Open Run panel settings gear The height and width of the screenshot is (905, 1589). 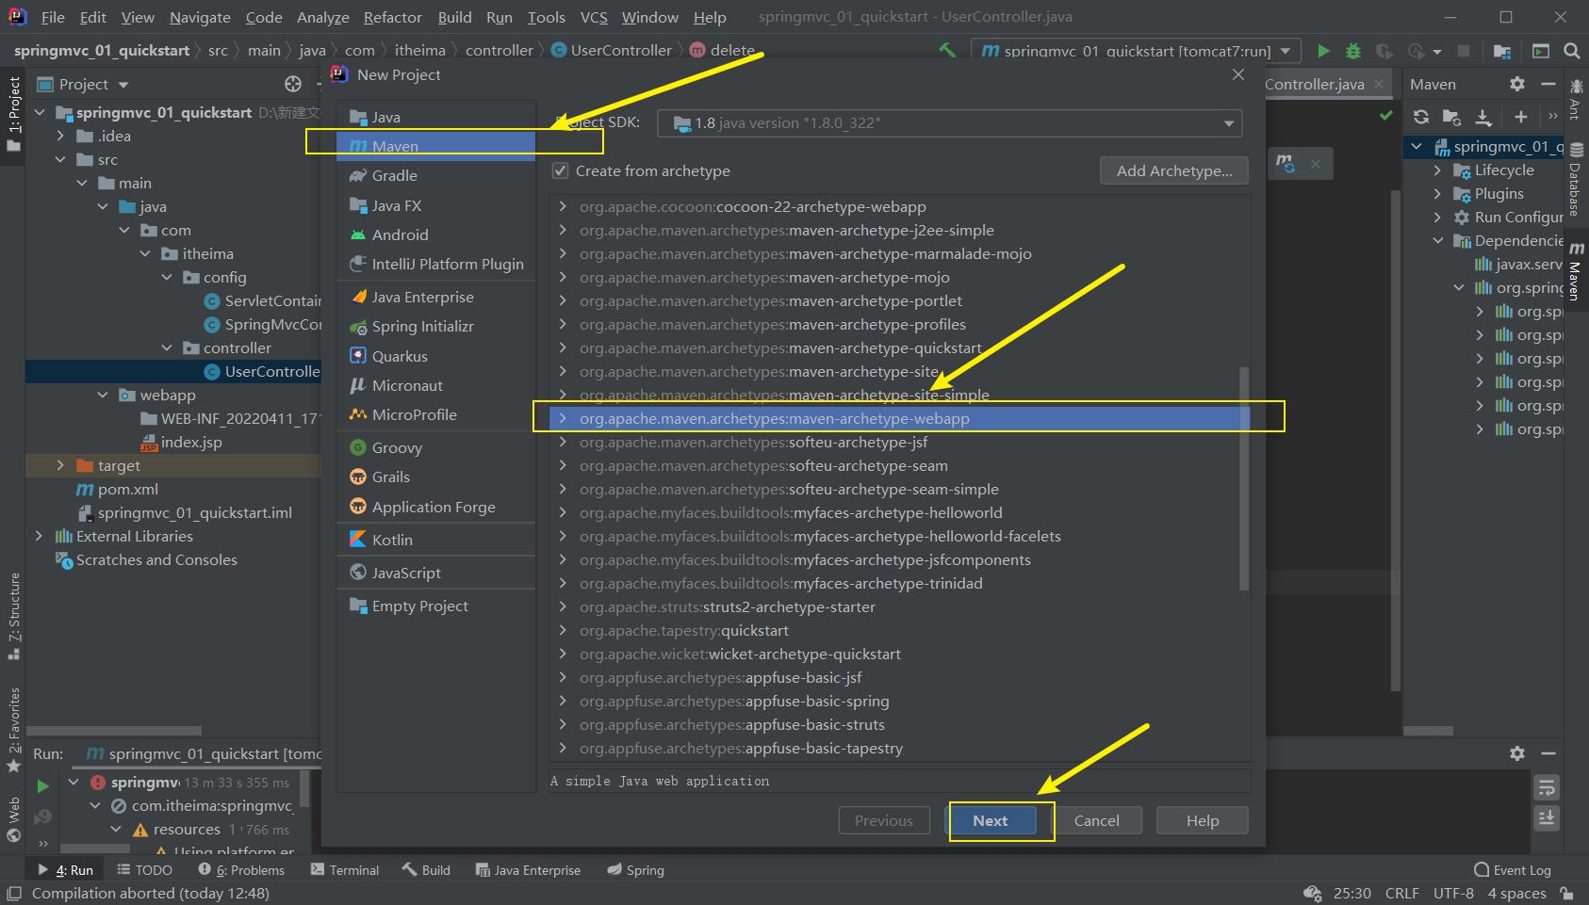(x=1517, y=753)
